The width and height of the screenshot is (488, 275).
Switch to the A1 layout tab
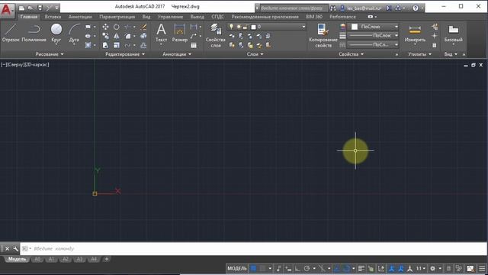point(51,259)
